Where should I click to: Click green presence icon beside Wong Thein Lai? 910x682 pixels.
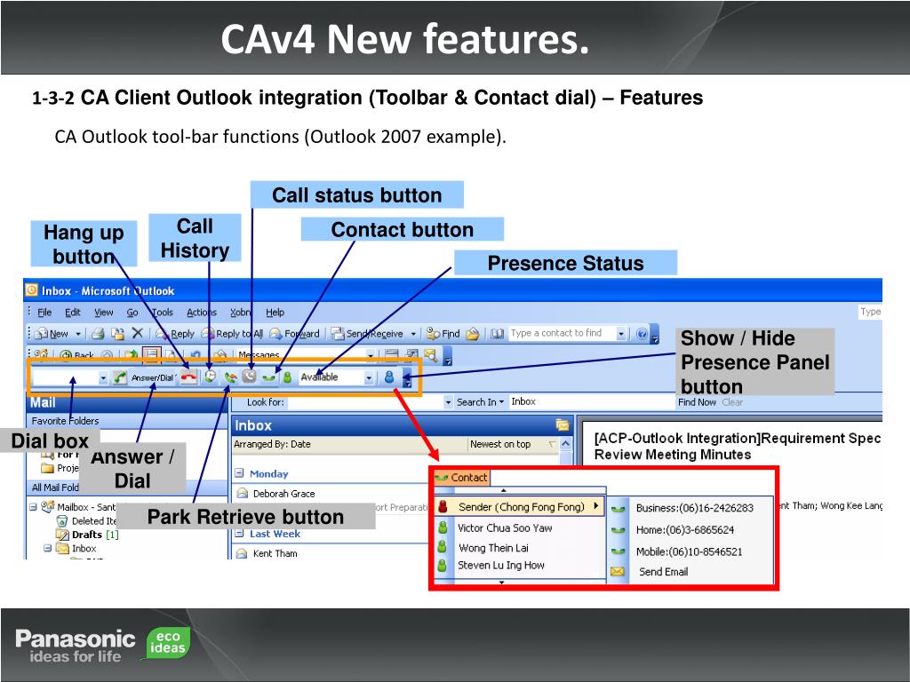(442, 547)
